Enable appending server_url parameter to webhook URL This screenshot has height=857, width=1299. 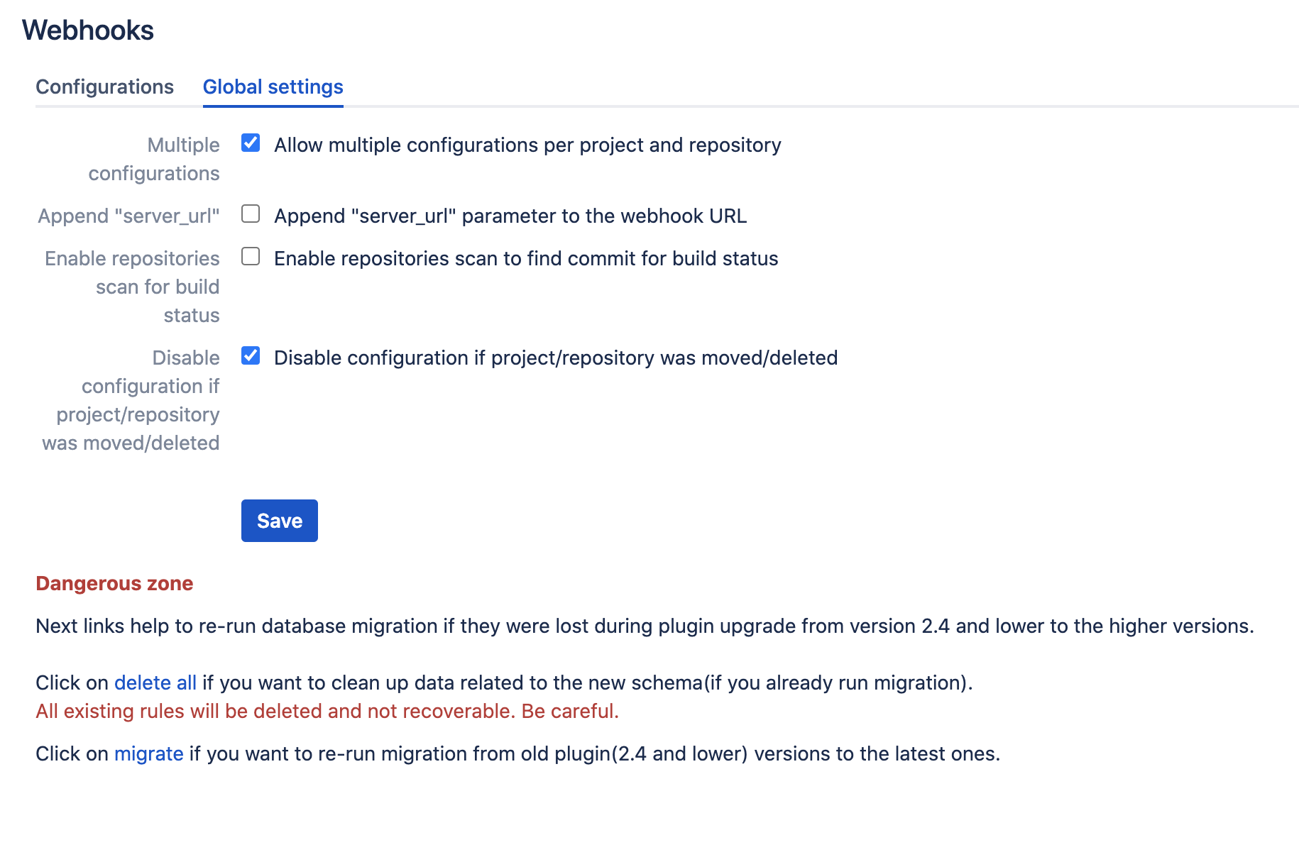click(x=250, y=214)
